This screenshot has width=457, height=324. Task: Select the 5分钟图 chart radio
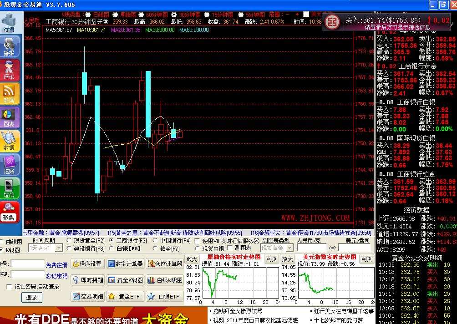click(241, 15)
